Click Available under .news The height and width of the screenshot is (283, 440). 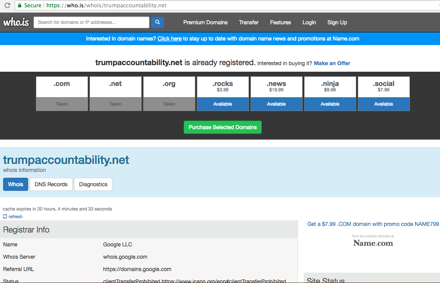(276, 104)
